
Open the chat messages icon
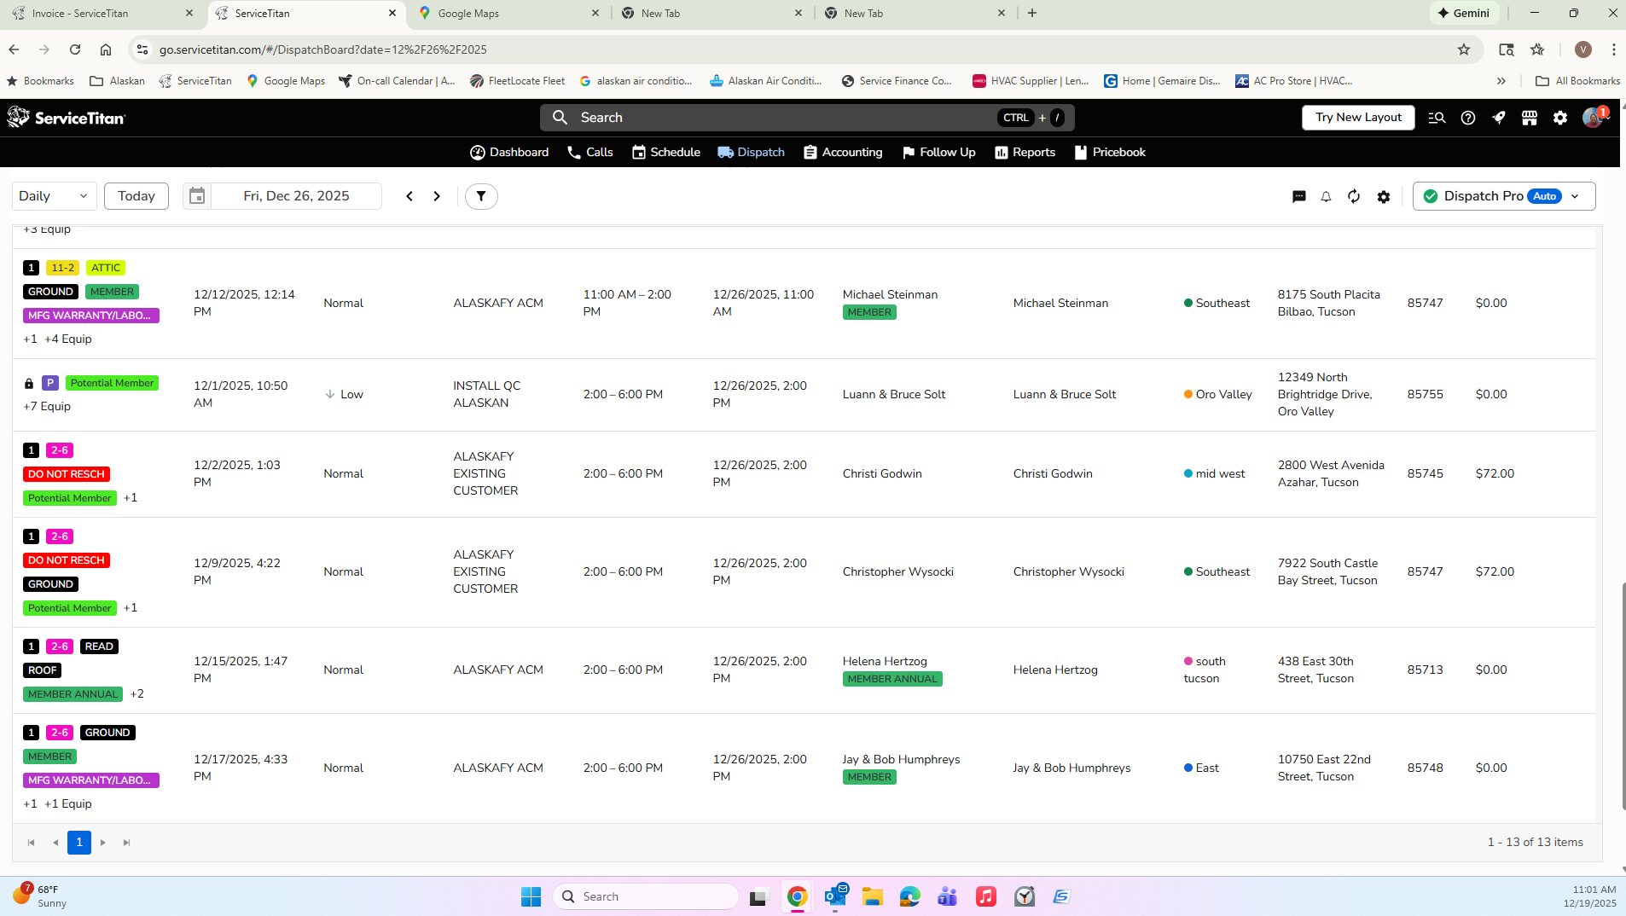[1298, 197]
